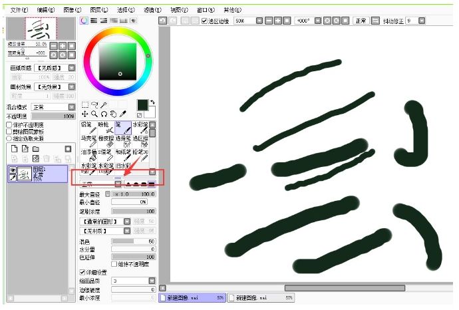
Task: Select the hand pan tool
Action: coord(113,114)
